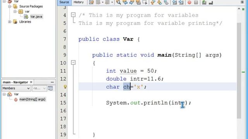
Task: Click the Shift Line Right icon
Action: pos(181,2)
